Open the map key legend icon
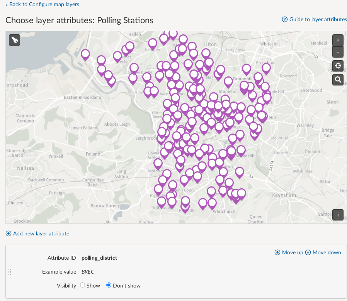Screen dimensions: 347x301 [x=14, y=40]
